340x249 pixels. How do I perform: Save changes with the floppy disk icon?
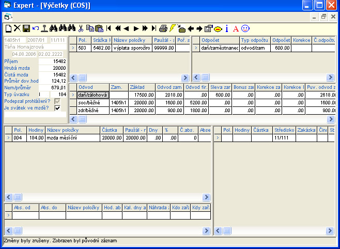[26, 28]
